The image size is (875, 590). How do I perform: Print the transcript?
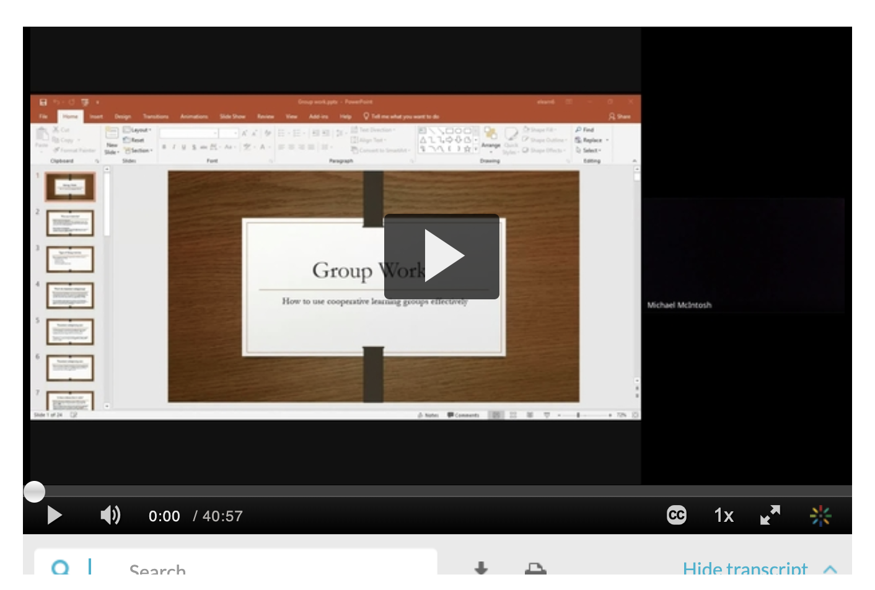coord(535,568)
